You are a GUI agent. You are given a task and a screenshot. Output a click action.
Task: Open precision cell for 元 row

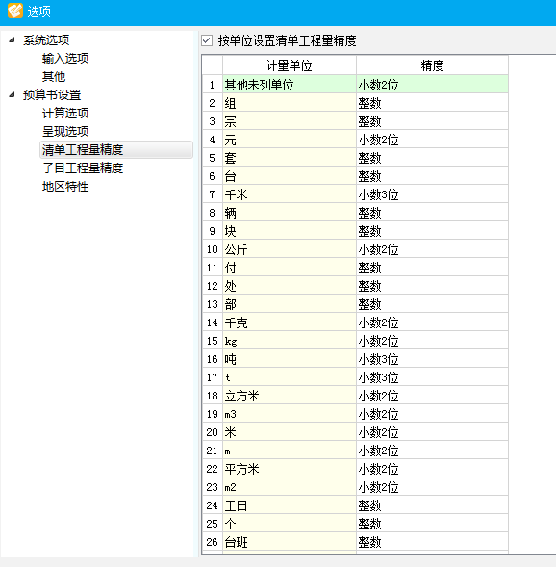pos(433,140)
